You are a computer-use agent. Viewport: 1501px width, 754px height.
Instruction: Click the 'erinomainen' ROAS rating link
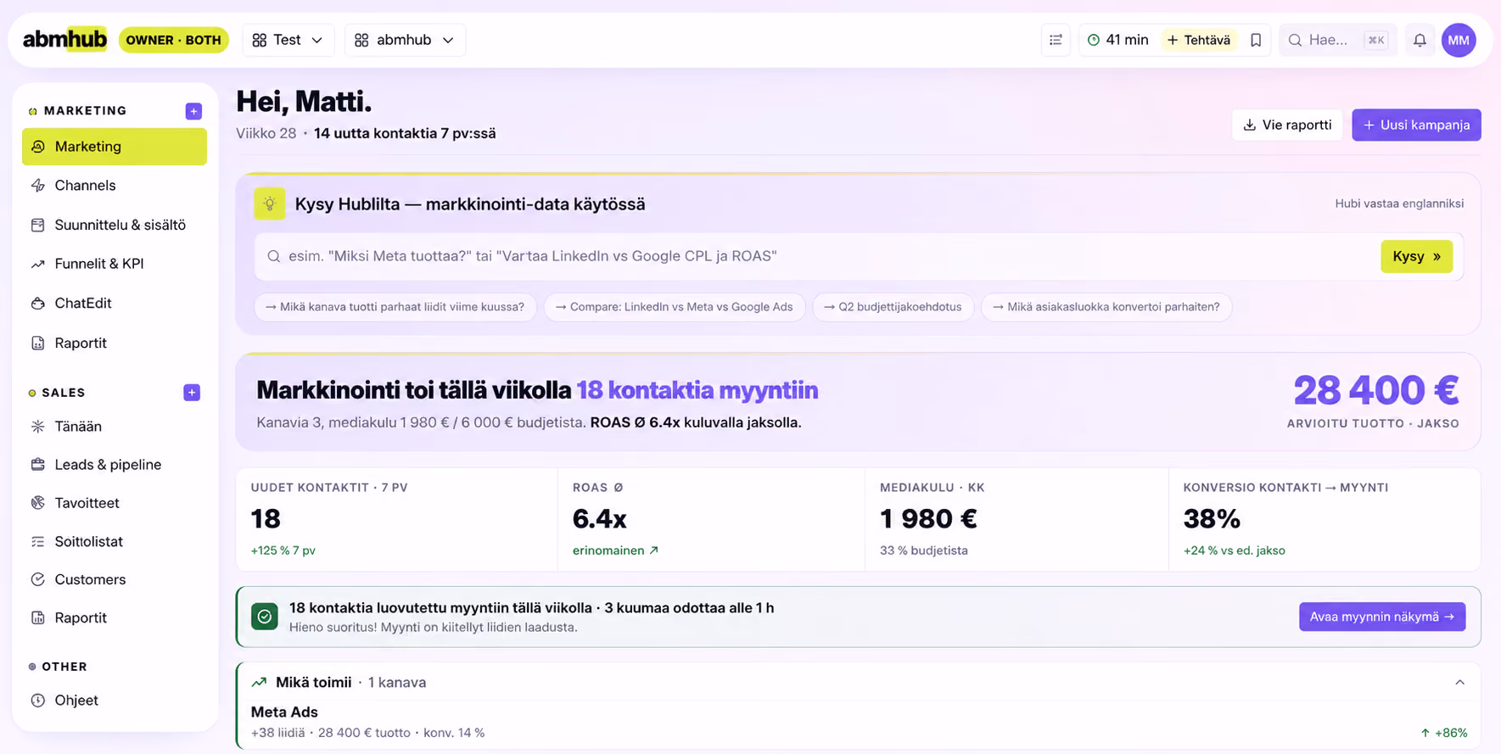click(615, 550)
